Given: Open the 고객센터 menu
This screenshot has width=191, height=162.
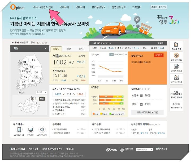Looking at the screenshot, I should (x=137, y=7).
